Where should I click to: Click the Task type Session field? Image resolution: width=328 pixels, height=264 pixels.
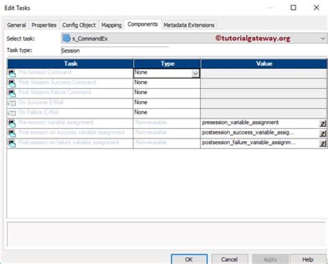(x=114, y=50)
